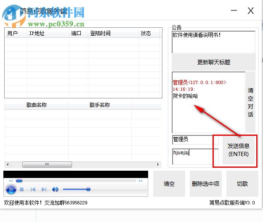Click chat sender line 管理员<127.0.0.1:800>

(x=199, y=82)
